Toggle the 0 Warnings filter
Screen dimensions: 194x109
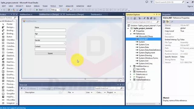[45, 88]
